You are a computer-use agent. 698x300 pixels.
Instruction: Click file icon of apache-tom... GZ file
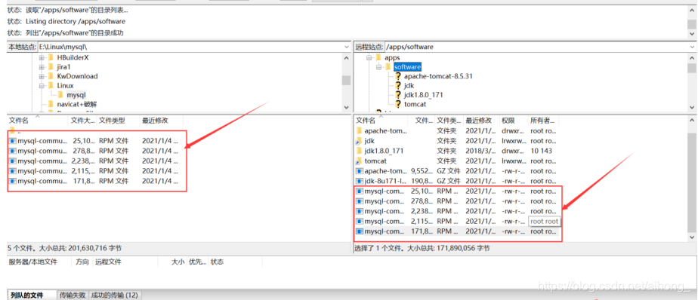click(360, 171)
